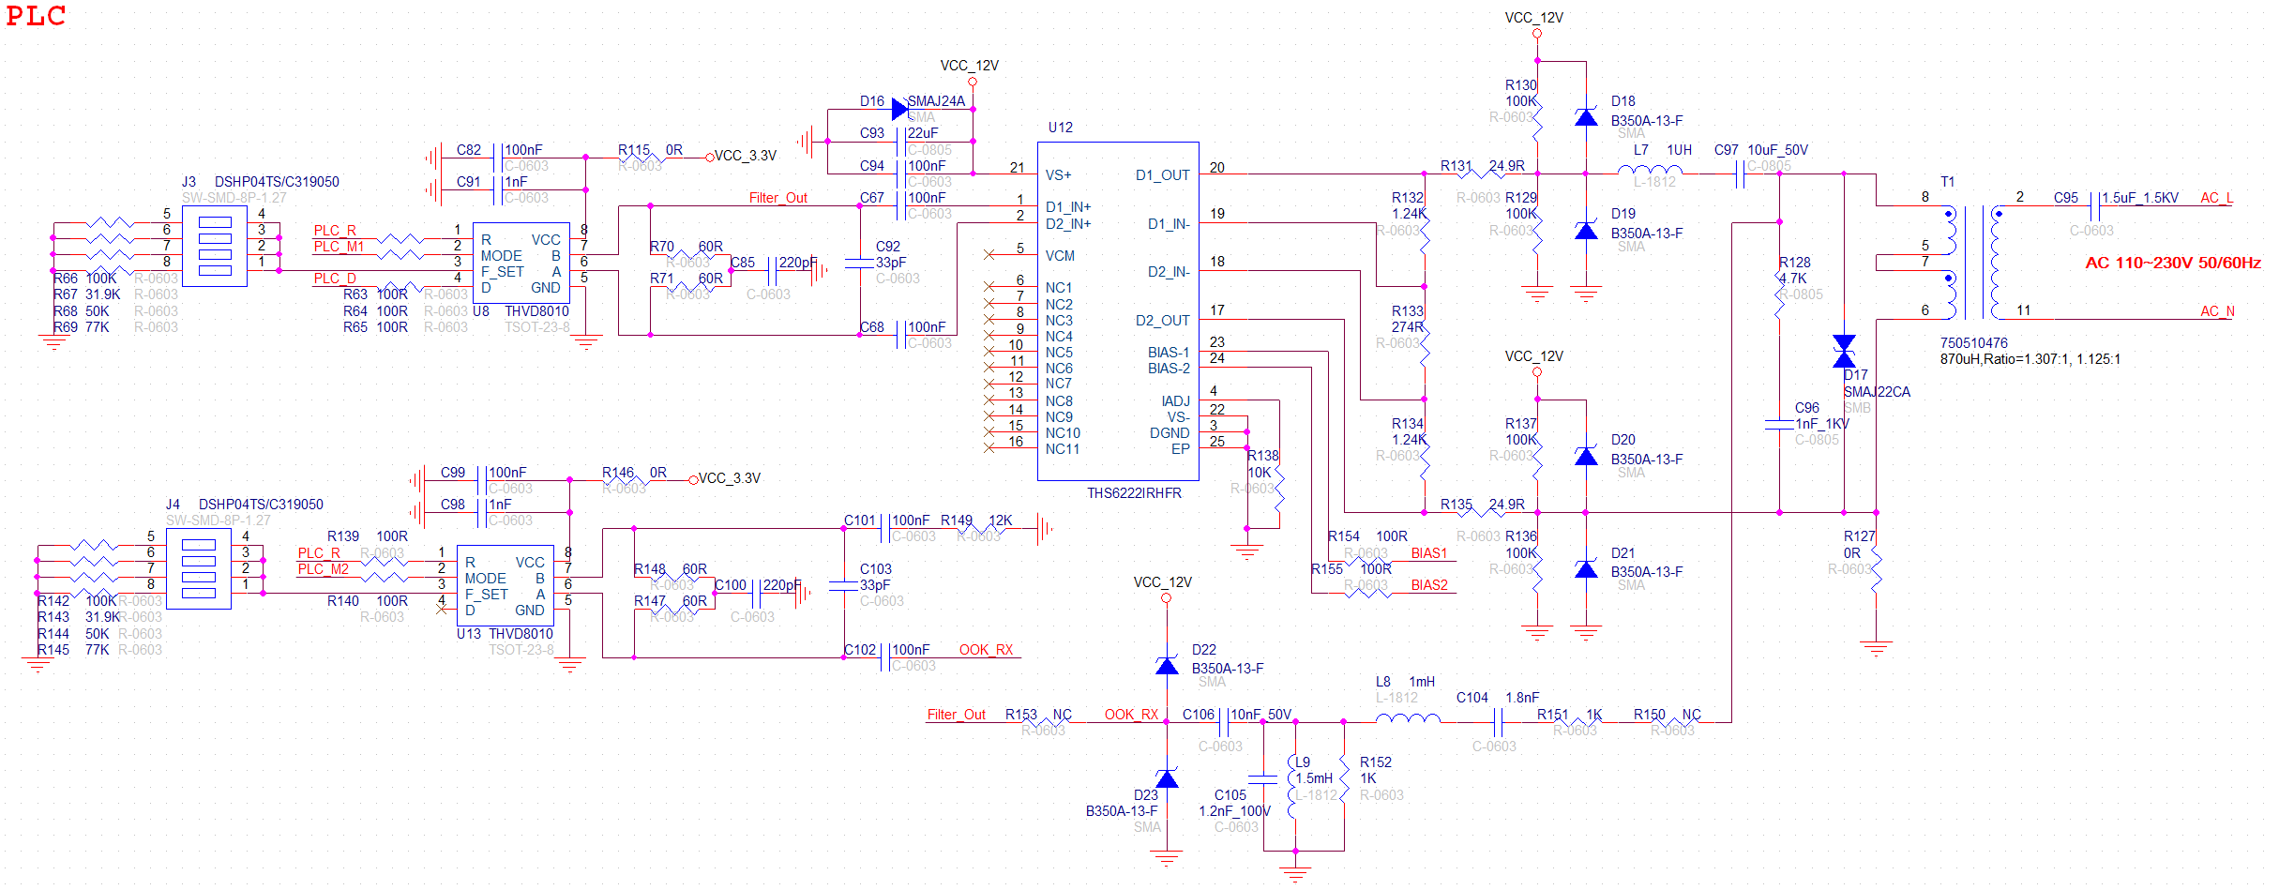Viewport: 2279px width, 890px height.
Task: Click the AC_N net label
Action: point(2217,311)
